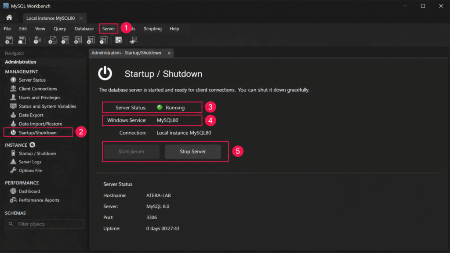Screen dimensions: 450x253
Task: Close the Local instance MySQL80 tab
Action: point(81,18)
